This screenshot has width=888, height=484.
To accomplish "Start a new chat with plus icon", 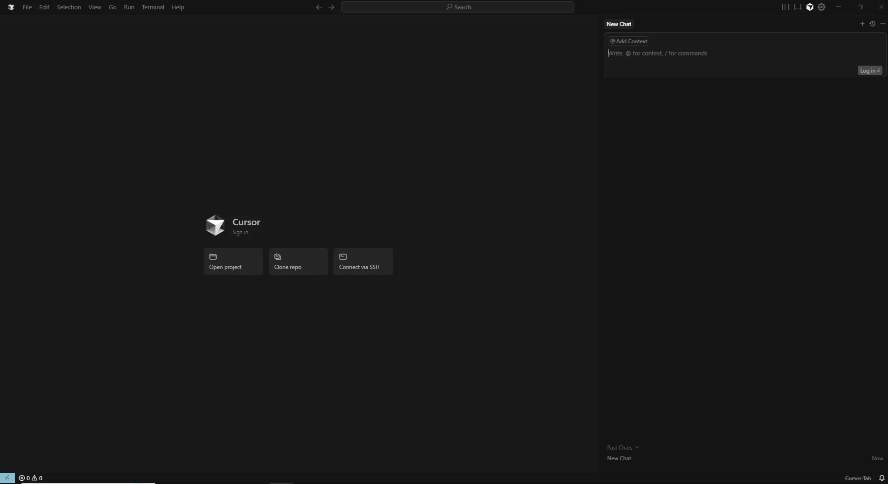I will [x=862, y=24].
